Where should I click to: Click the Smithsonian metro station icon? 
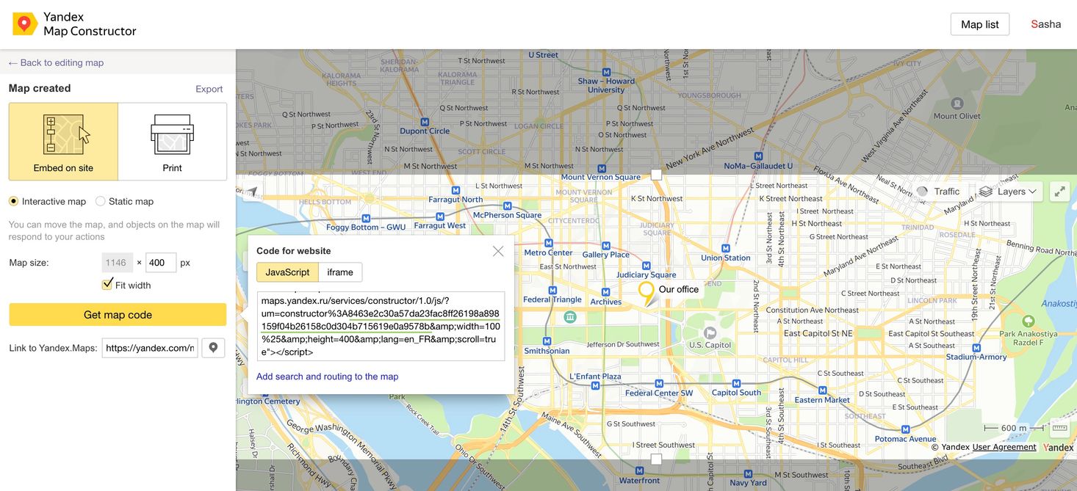(x=547, y=341)
